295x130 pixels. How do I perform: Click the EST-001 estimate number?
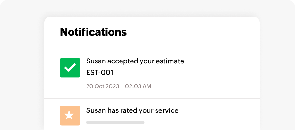100,73
